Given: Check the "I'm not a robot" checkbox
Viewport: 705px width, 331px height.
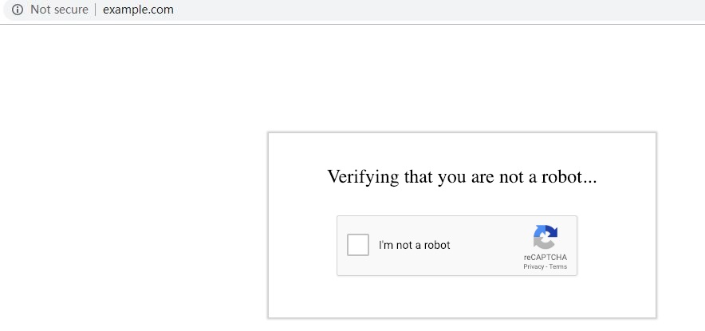Looking at the screenshot, I should pos(359,245).
